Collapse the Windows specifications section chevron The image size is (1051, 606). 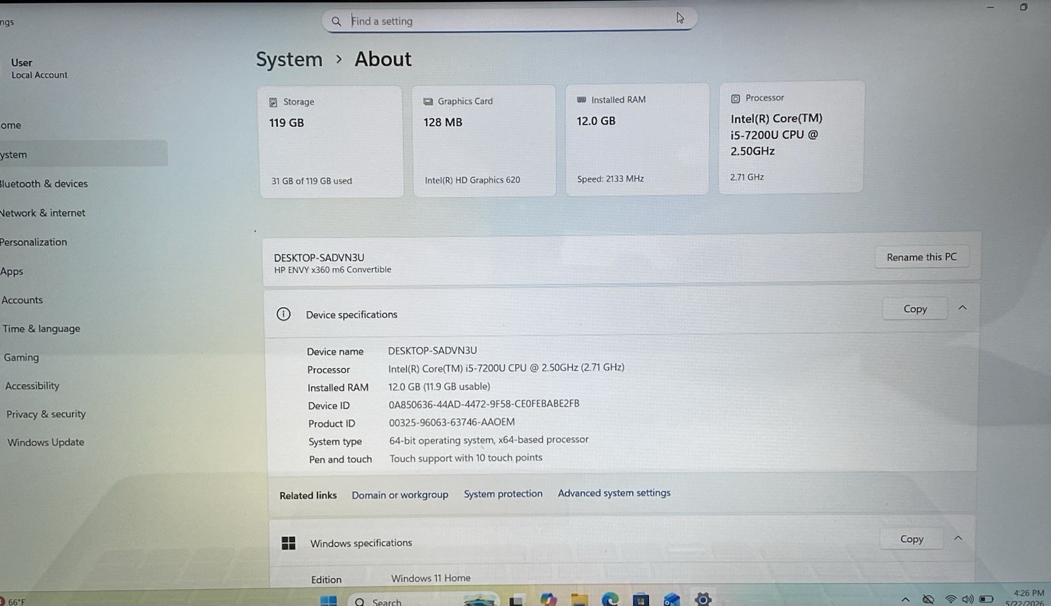(x=958, y=538)
